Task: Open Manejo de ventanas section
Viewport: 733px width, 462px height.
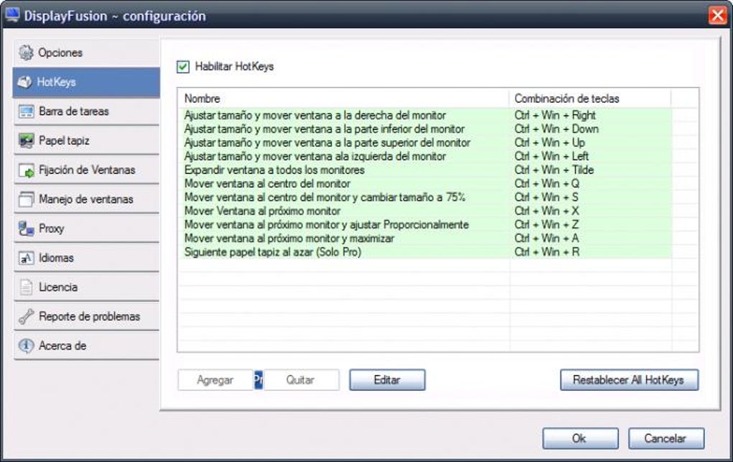Action: [86, 199]
